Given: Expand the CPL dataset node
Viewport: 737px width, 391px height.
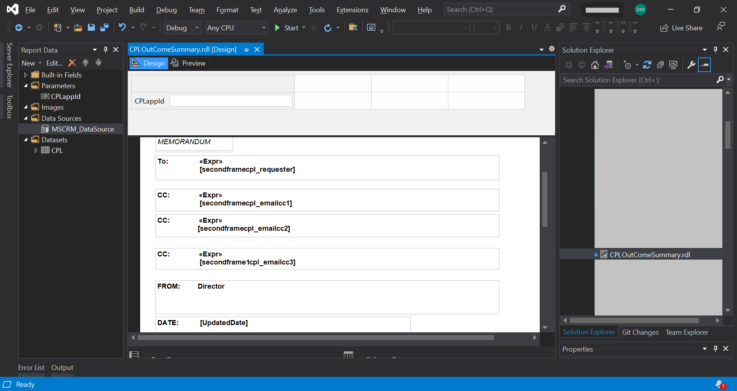Looking at the screenshot, I should click(x=36, y=150).
